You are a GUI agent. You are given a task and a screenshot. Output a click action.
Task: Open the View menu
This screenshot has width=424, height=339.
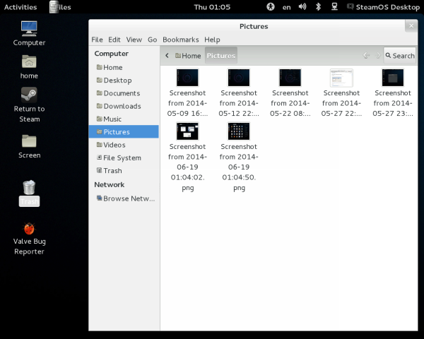(x=134, y=40)
